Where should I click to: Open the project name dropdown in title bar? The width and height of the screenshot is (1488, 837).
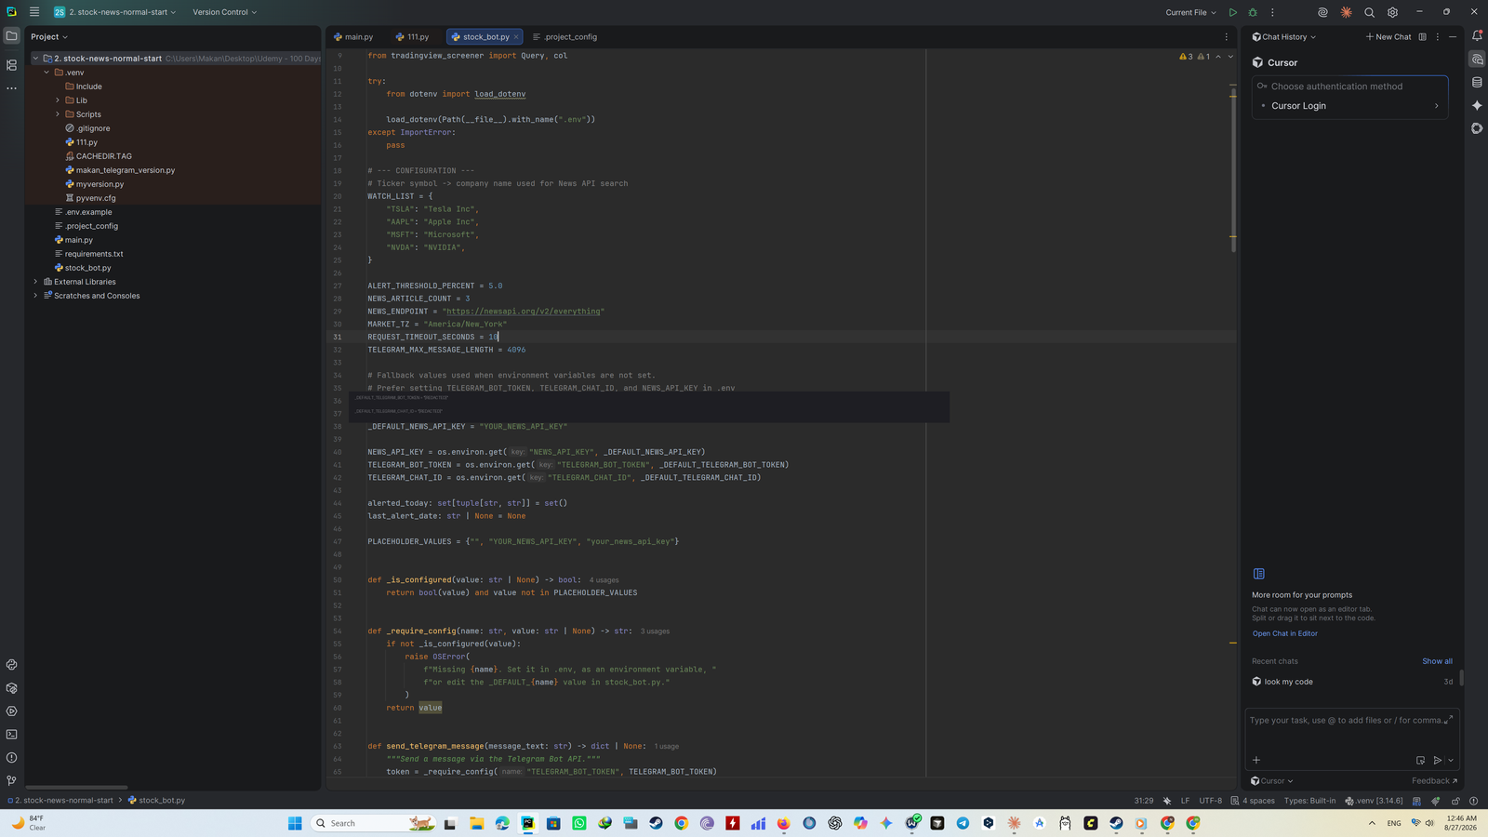click(x=114, y=12)
